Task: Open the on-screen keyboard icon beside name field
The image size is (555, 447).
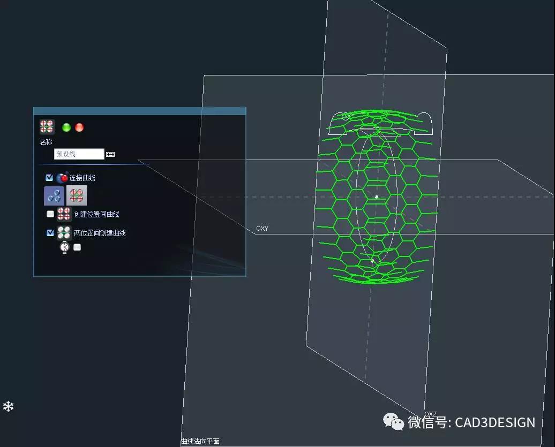Action: 110,154
